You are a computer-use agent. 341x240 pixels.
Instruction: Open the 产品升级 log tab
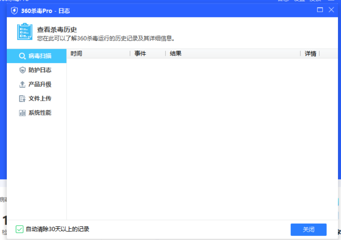click(37, 84)
